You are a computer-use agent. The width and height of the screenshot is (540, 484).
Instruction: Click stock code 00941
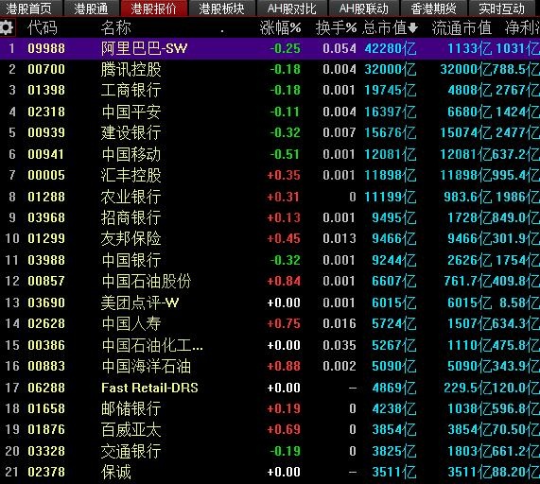46,154
